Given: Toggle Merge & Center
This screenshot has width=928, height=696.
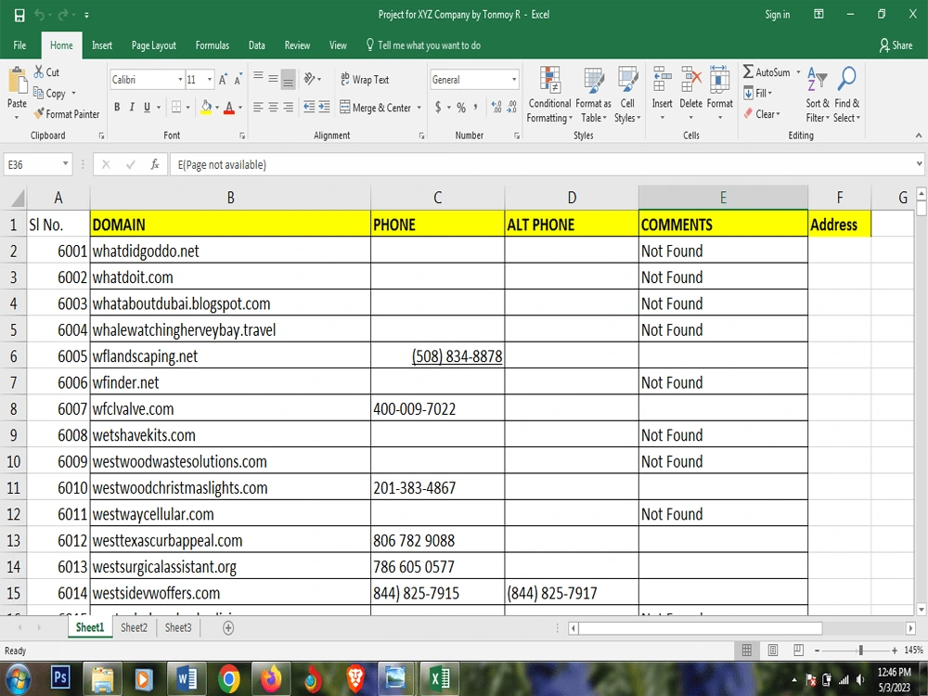Looking at the screenshot, I should [x=375, y=108].
